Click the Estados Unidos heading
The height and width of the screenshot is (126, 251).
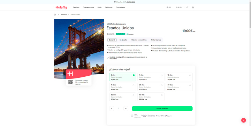coord(120,28)
